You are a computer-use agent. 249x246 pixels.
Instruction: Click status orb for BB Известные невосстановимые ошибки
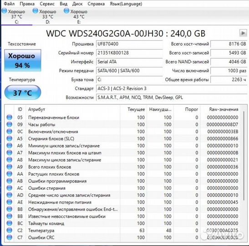(x=10, y=216)
